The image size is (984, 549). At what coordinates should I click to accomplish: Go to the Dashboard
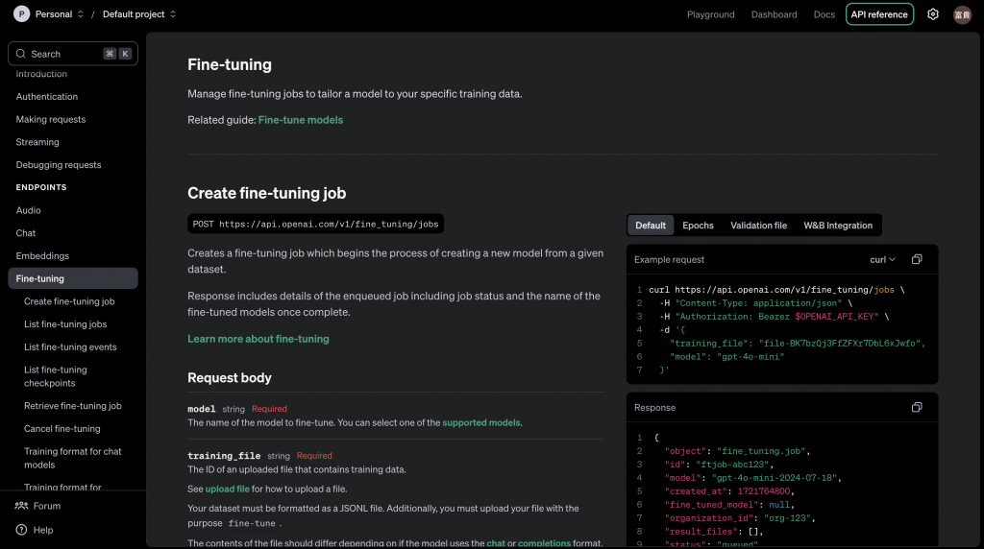(774, 14)
